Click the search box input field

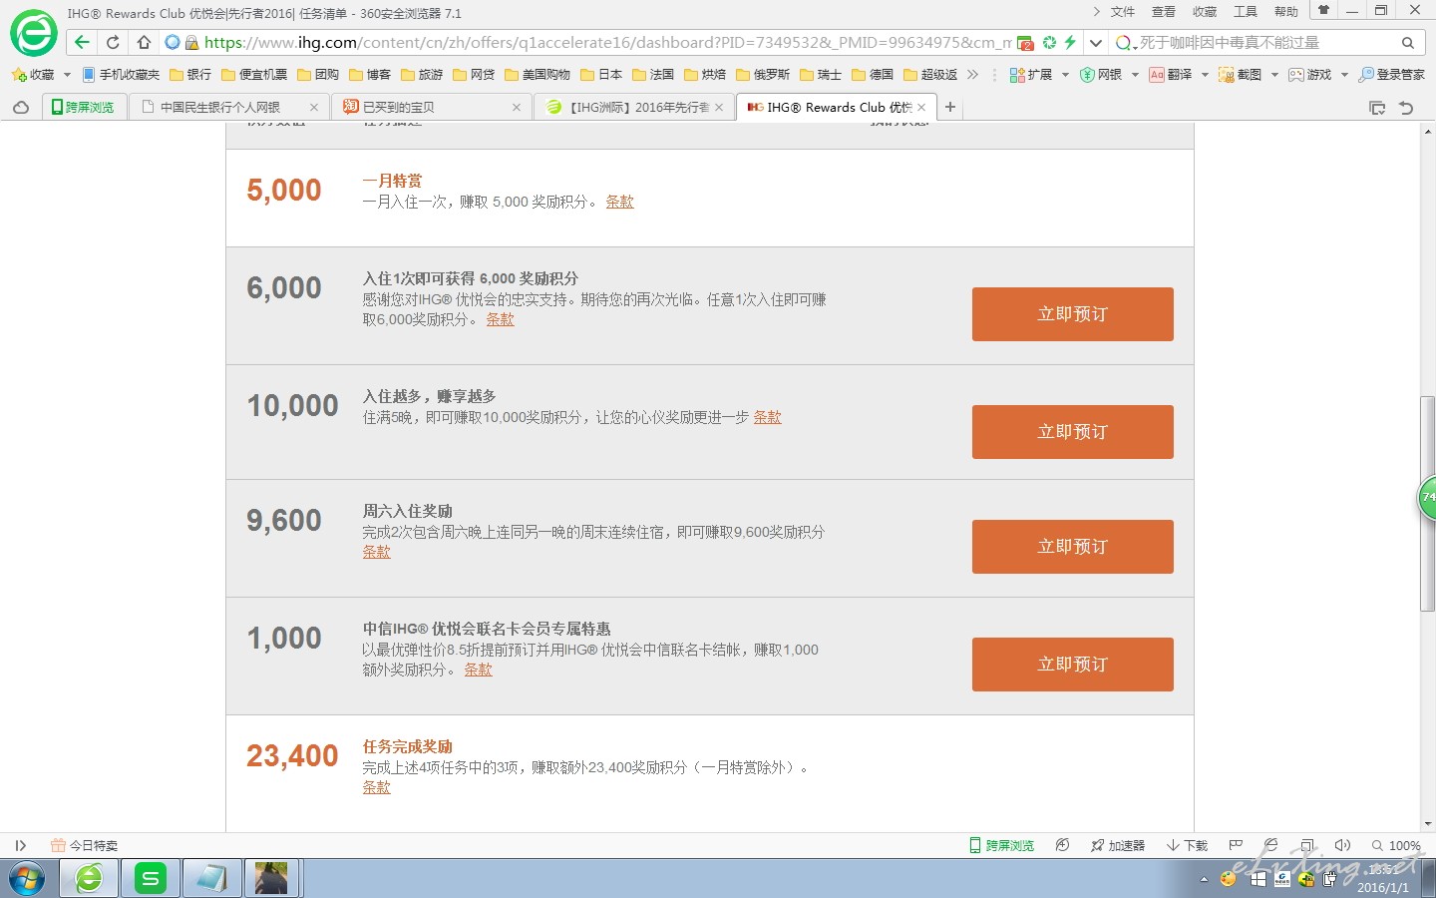pyautogui.click(x=1266, y=43)
